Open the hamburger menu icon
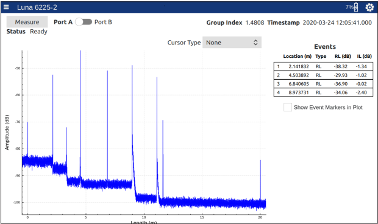Screen dimensions: 378x224 tap(6, 7)
